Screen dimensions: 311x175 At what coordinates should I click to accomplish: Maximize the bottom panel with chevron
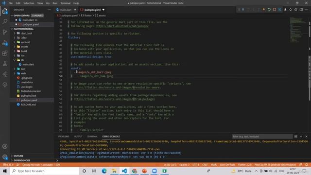tap(301, 137)
